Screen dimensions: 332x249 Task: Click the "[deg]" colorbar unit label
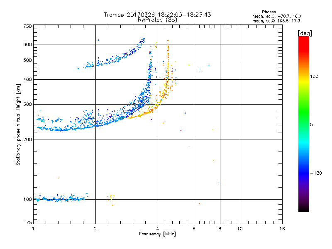click(x=305, y=33)
